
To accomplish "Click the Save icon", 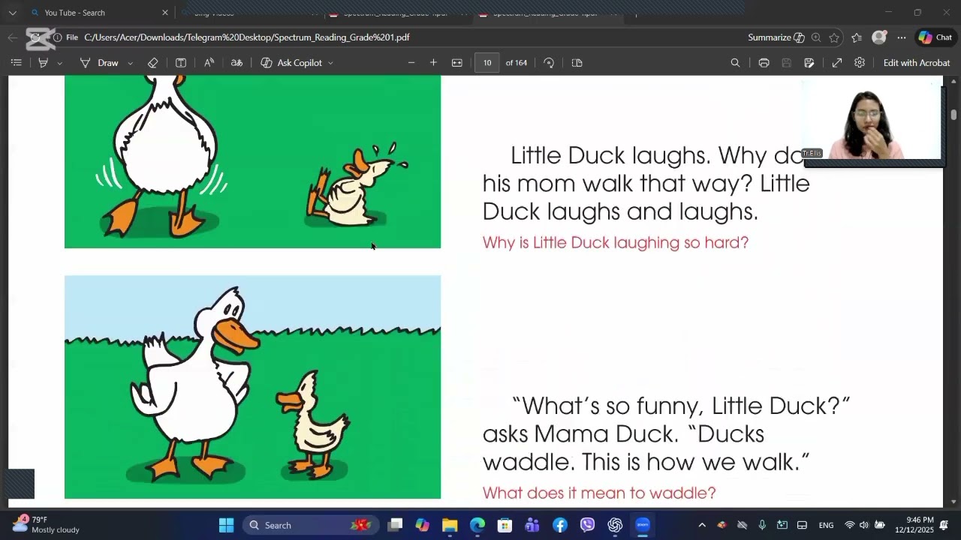I will coord(786,63).
